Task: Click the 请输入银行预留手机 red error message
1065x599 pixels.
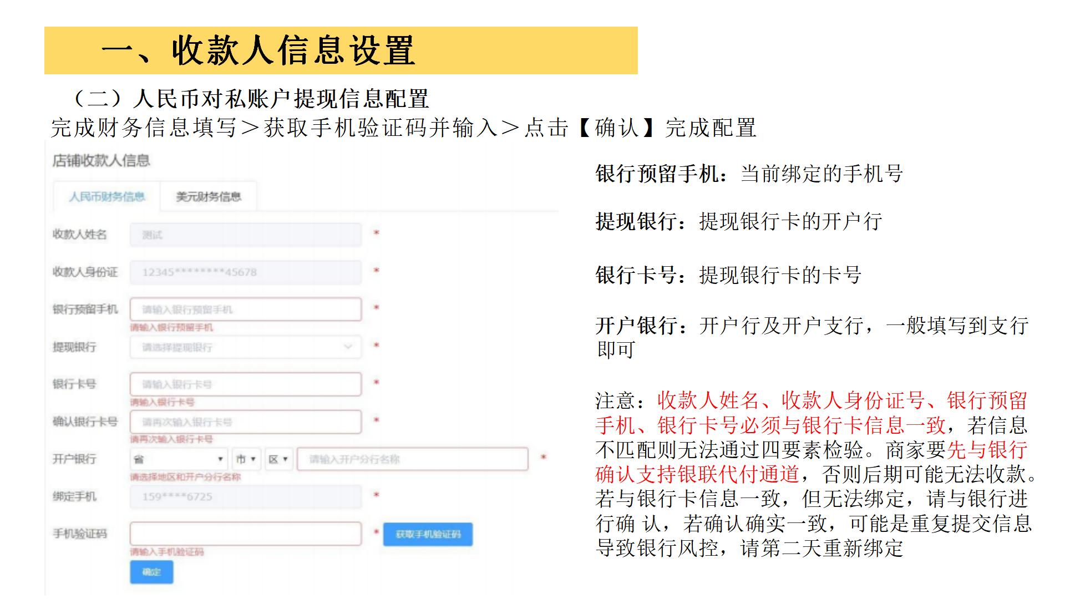Action: point(171,328)
